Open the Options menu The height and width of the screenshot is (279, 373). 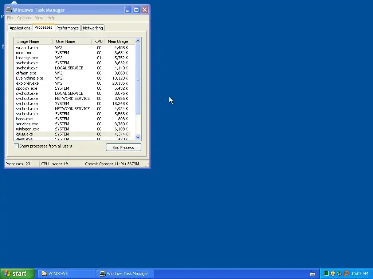click(x=24, y=18)
